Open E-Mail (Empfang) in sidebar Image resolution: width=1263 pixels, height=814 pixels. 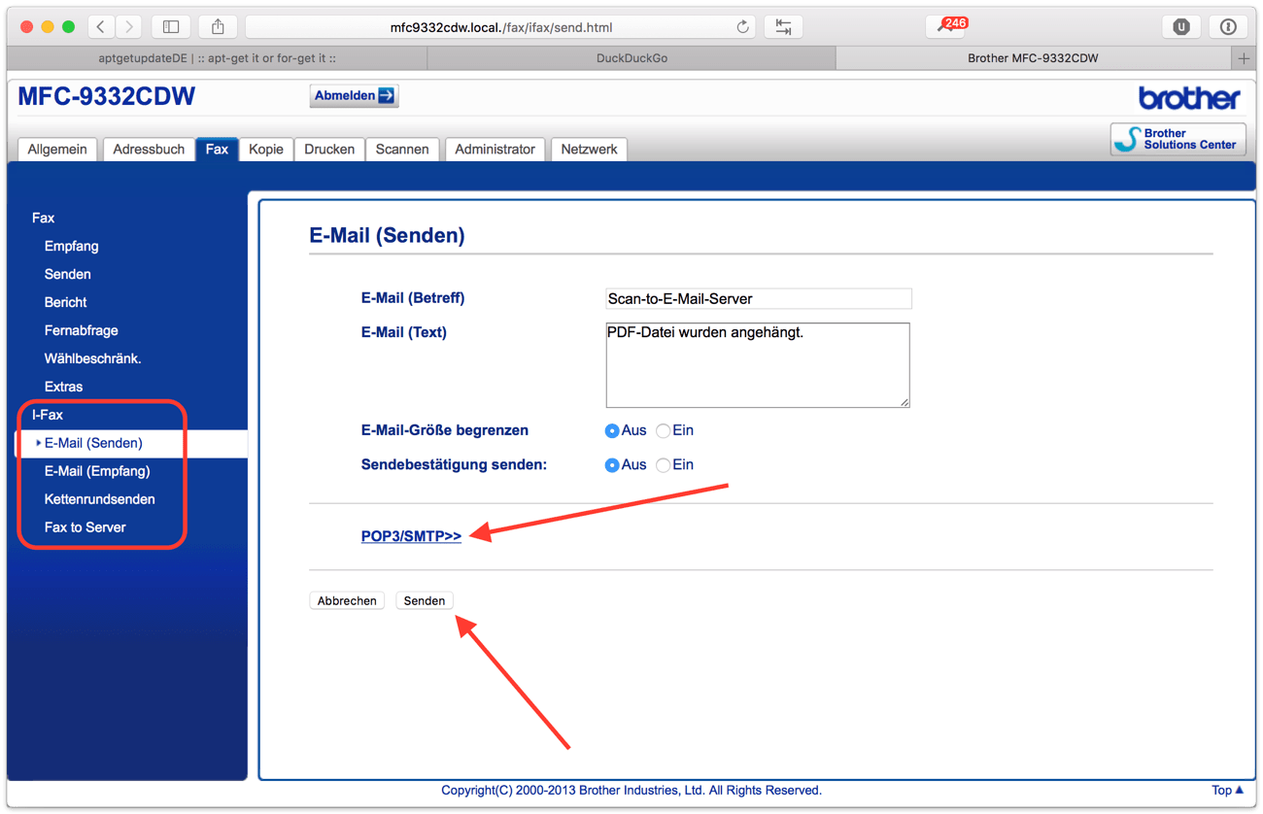click(x=97, y=471)
